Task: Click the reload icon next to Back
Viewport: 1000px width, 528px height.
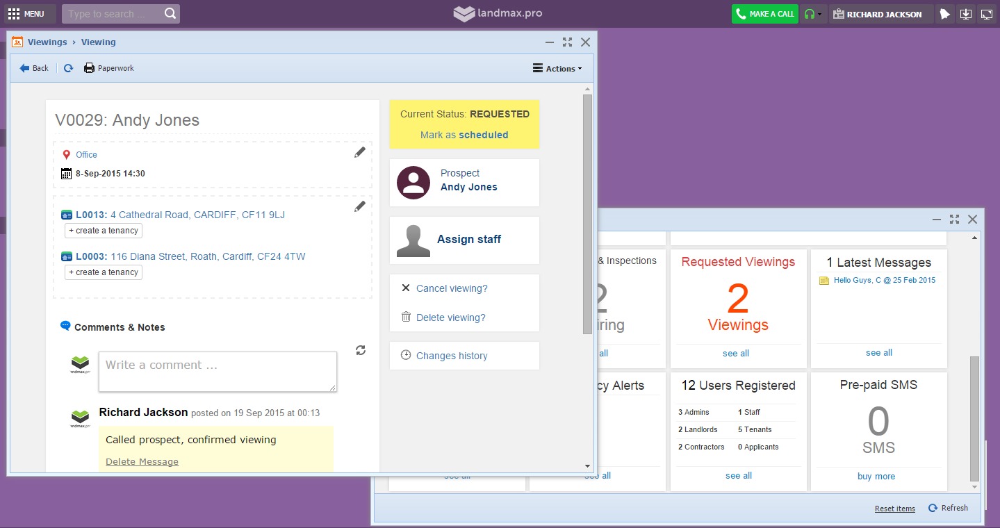Action: pyautogui.click(x=68, y=68)
